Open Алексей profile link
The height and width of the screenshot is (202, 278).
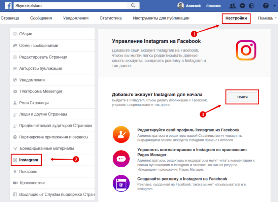tap(189, 6)
